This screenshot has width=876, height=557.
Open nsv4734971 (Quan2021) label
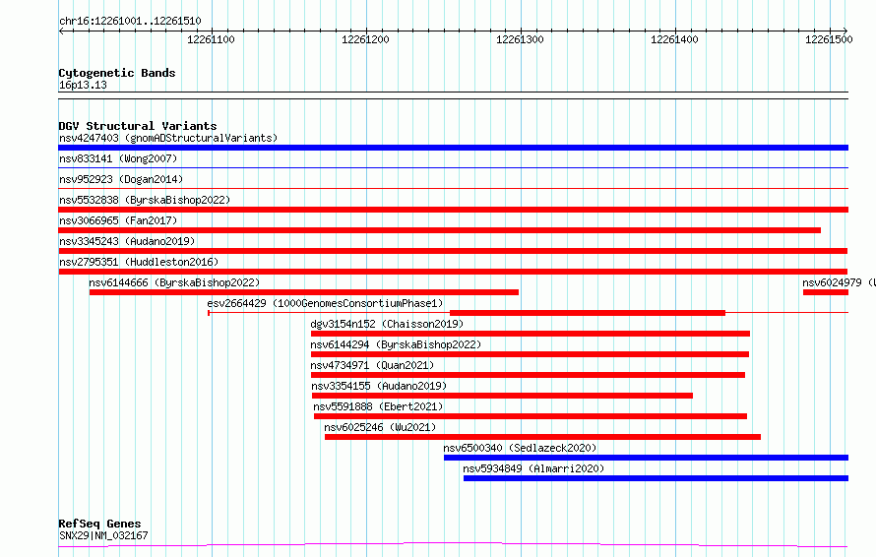(372, 365)
